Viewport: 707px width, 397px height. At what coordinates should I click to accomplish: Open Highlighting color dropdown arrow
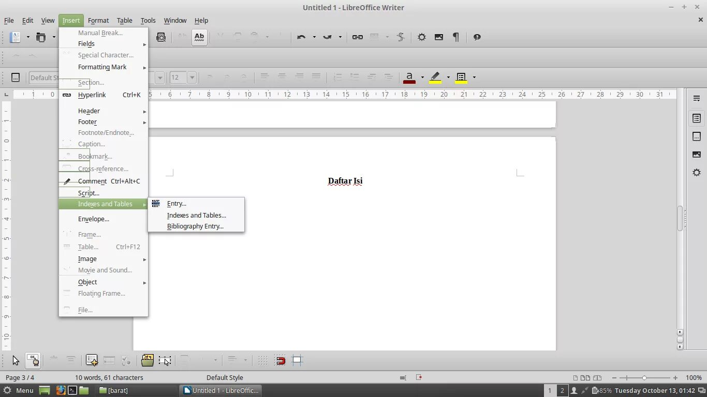(x=448, y=78)
